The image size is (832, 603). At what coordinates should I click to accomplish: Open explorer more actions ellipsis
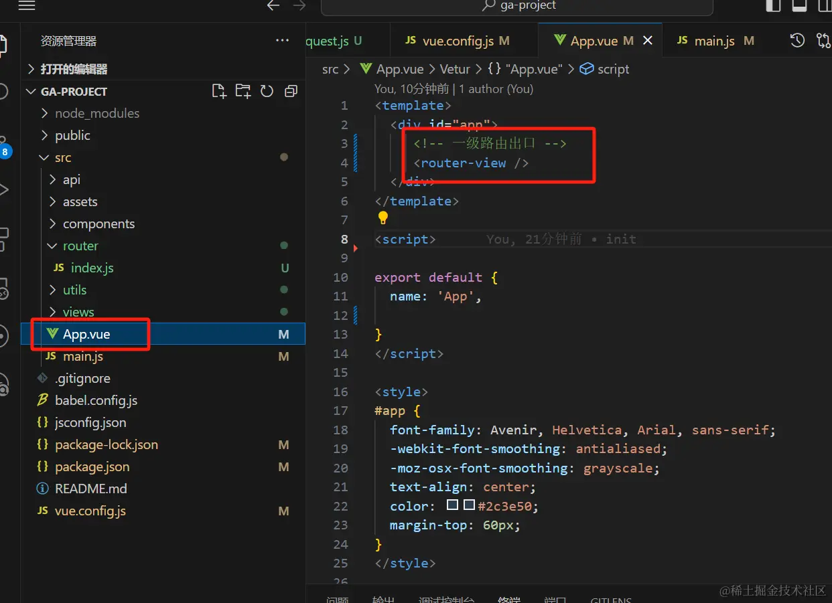point(283,41)
